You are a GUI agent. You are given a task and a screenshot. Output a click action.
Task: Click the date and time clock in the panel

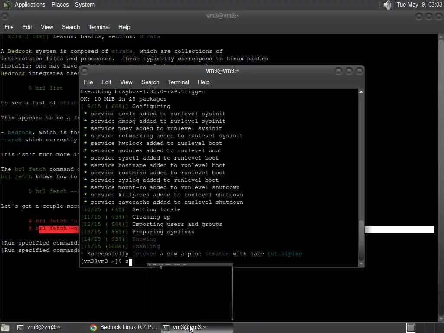point(419,4)
